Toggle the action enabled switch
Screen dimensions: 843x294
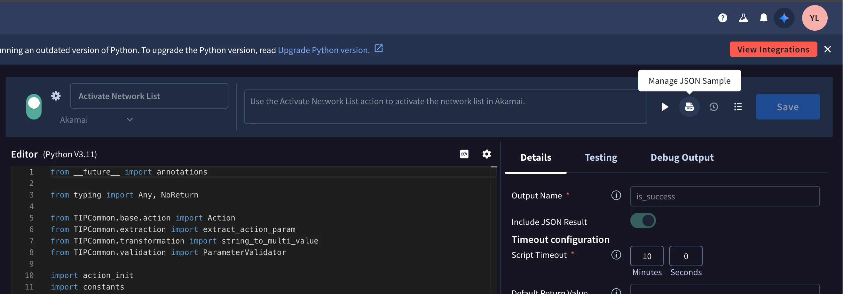point(34,107)
